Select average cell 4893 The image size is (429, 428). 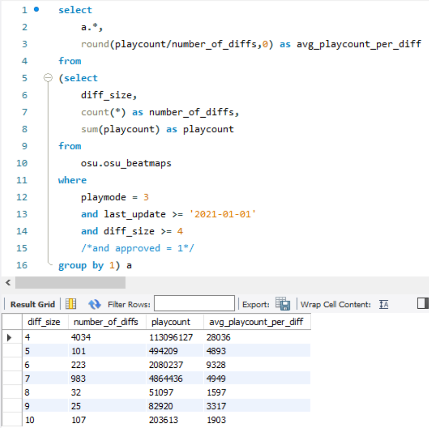[x=257, y=351]
